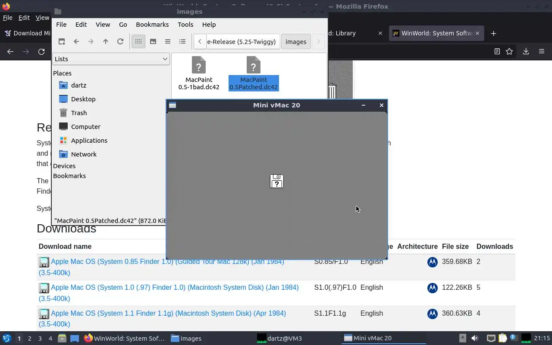Click the Motorola architecture icon for 360.63KB row

tap(433, 314)
